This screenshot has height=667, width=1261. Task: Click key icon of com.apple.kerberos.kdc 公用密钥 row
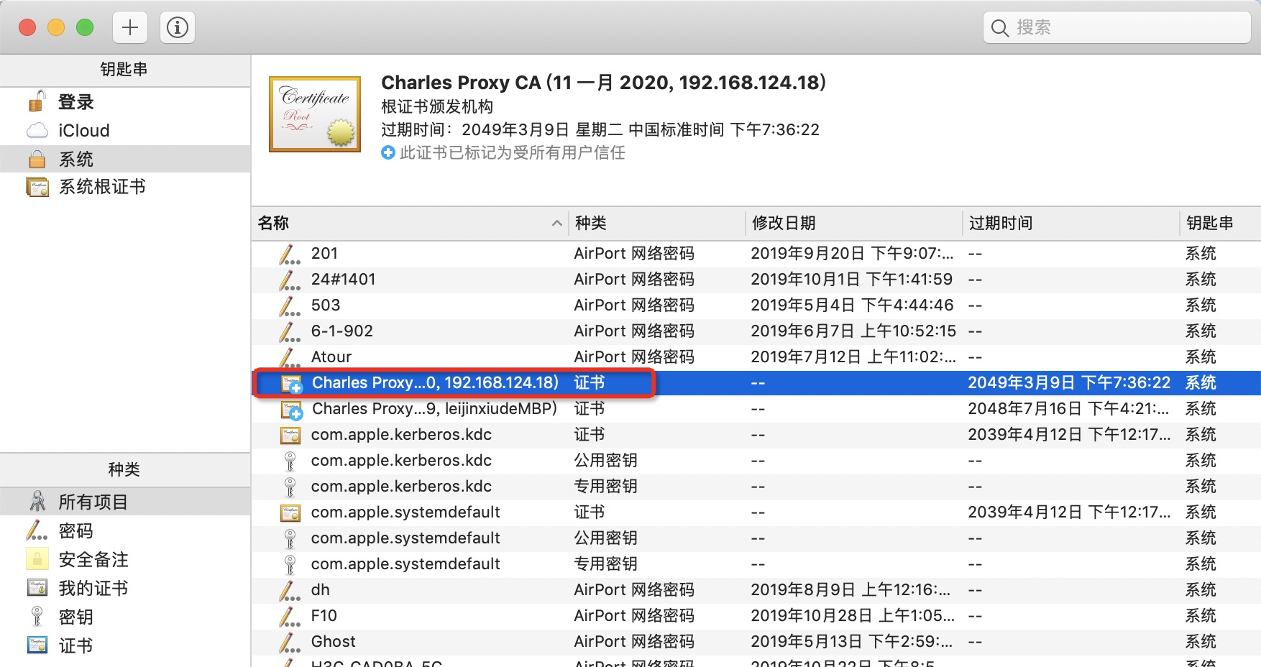pos(290,461)
